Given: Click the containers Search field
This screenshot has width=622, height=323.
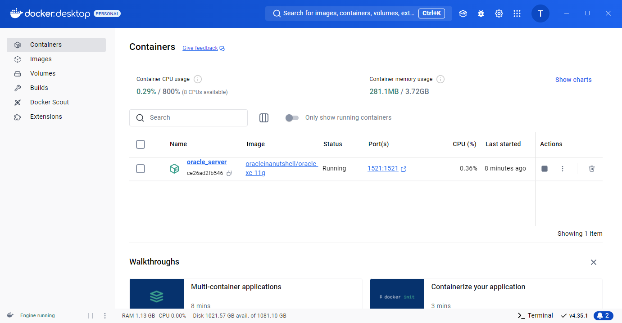Looking at the screenshot, I should pyautogui.click(x=188, y=118).
